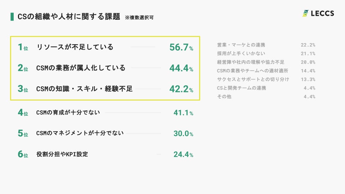Image resolution: width=345 pixels, height=194 pixels.
Task: Click the ※複数選択可 note
Action: (139, 17)
